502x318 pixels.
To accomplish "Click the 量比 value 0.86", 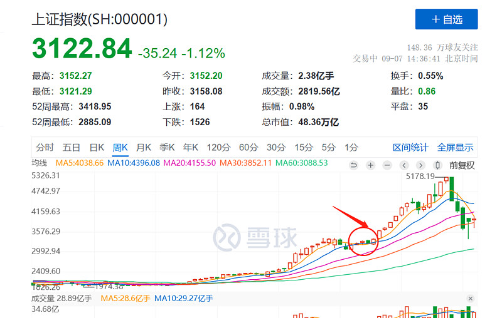I will [x=427, y=91].
